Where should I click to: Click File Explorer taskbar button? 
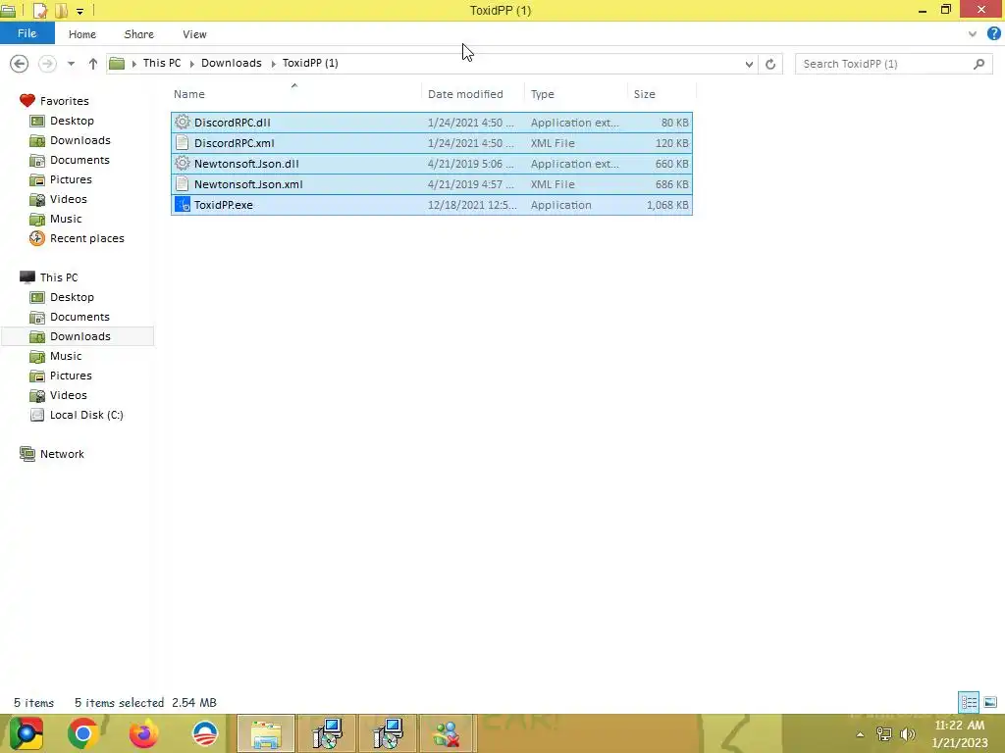266,733
